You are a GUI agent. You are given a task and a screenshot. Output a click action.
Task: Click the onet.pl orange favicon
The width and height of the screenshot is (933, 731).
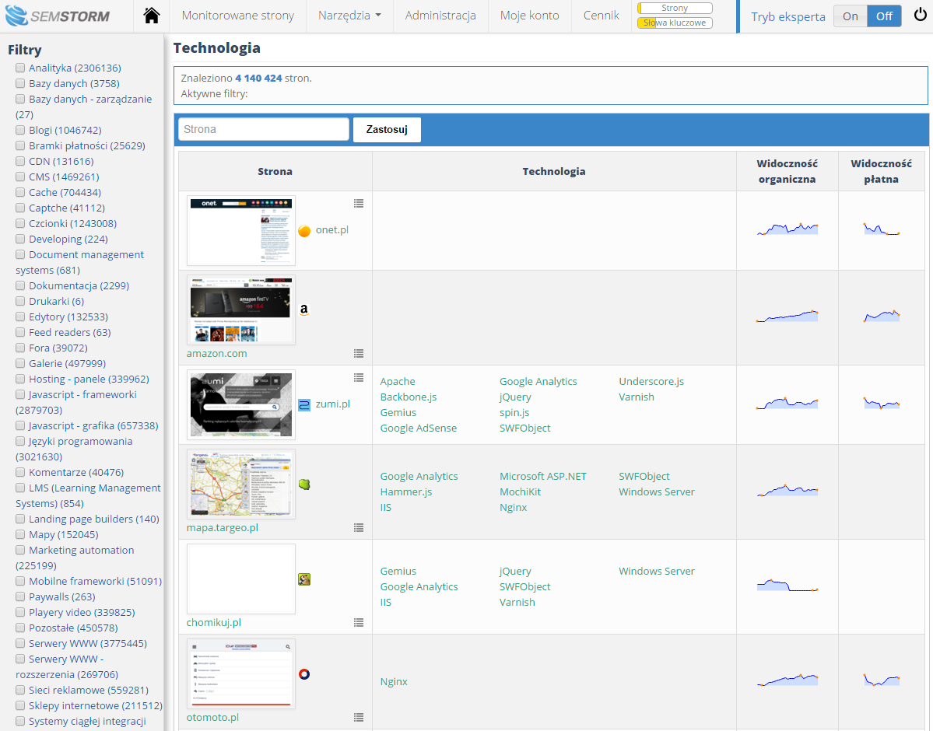coord(304,231)
